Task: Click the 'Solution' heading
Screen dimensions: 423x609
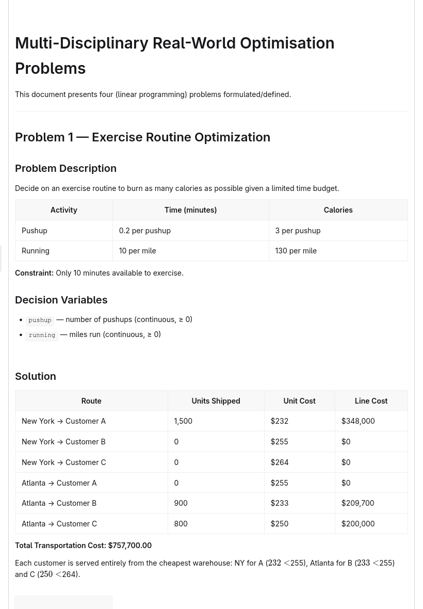Action: tap(35, 376)
